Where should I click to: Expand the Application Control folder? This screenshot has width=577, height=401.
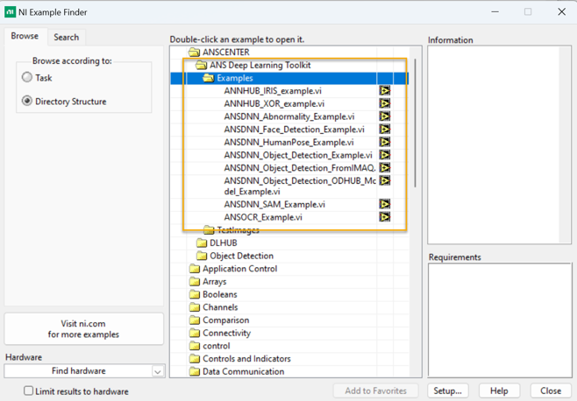[x=195, y=269]
